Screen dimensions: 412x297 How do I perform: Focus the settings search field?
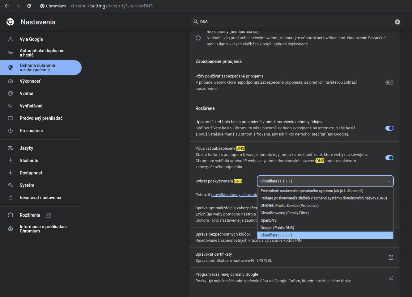[294, 22]
